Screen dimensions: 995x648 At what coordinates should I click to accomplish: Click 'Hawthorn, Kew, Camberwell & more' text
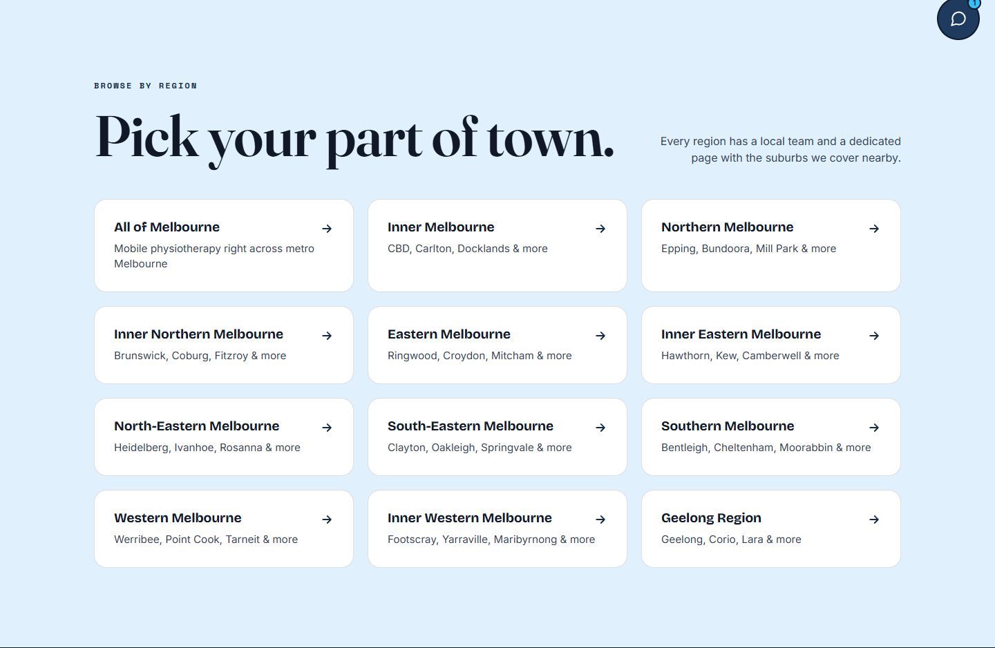coord(750,356)
